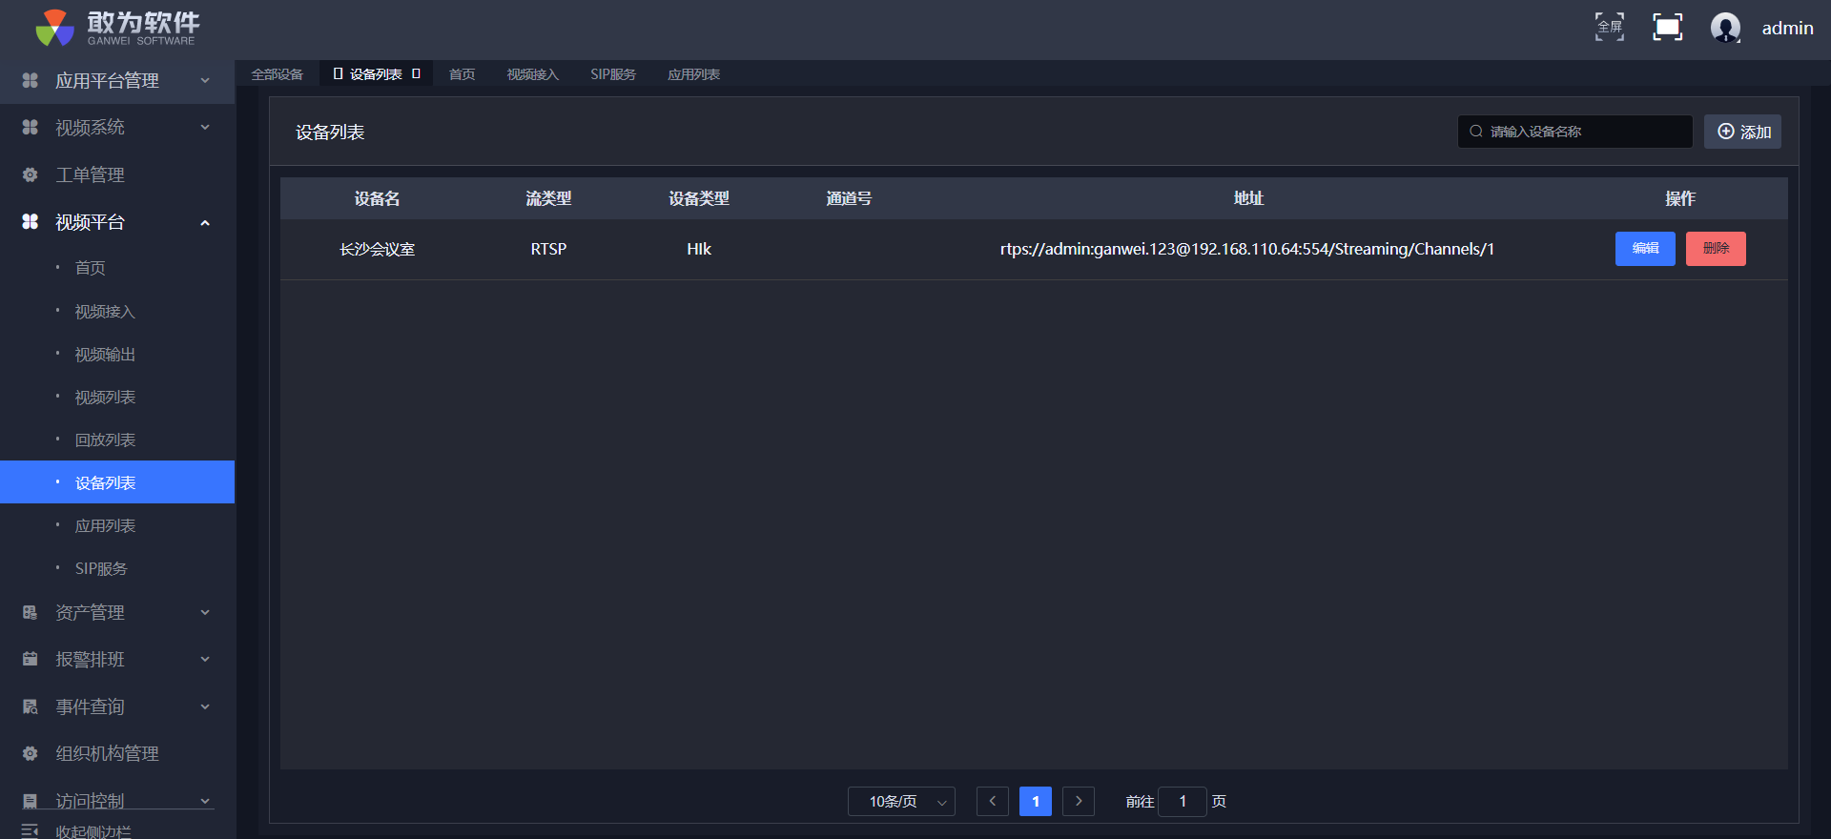Select the 长沙会议室 device name cell
The image size is (1831, 839).
(x=377, y=249)
